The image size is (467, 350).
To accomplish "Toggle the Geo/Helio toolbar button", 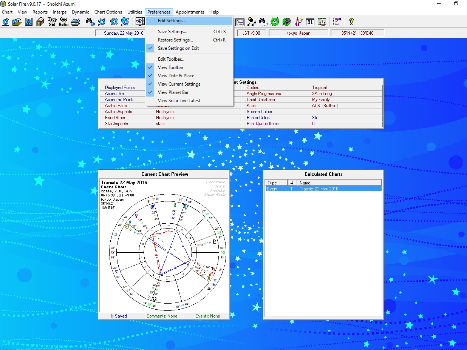I will click(63, 22).
